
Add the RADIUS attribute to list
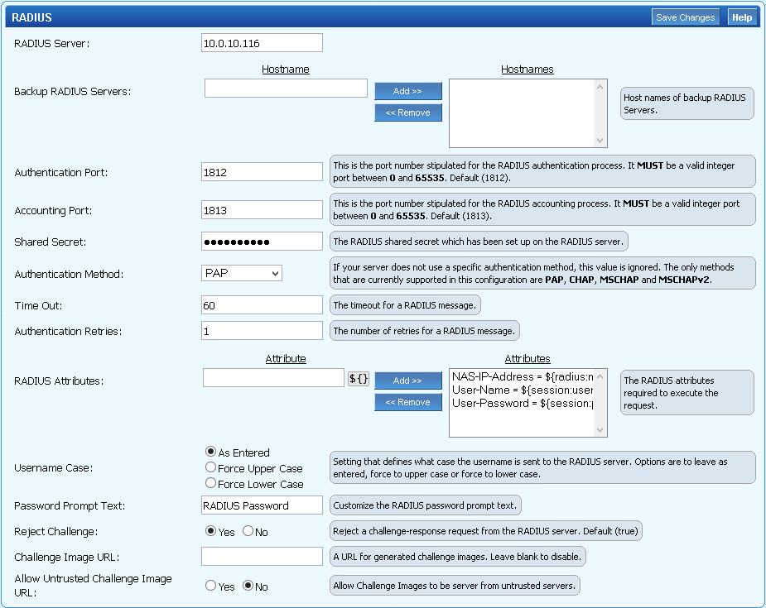point(408,381)
